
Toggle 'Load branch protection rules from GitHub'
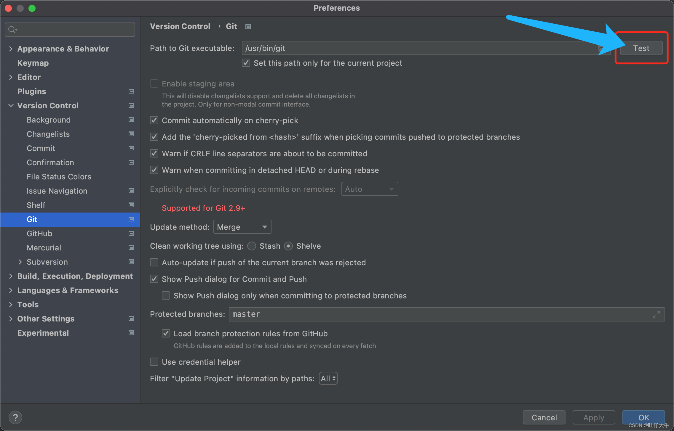coord(167,334)
